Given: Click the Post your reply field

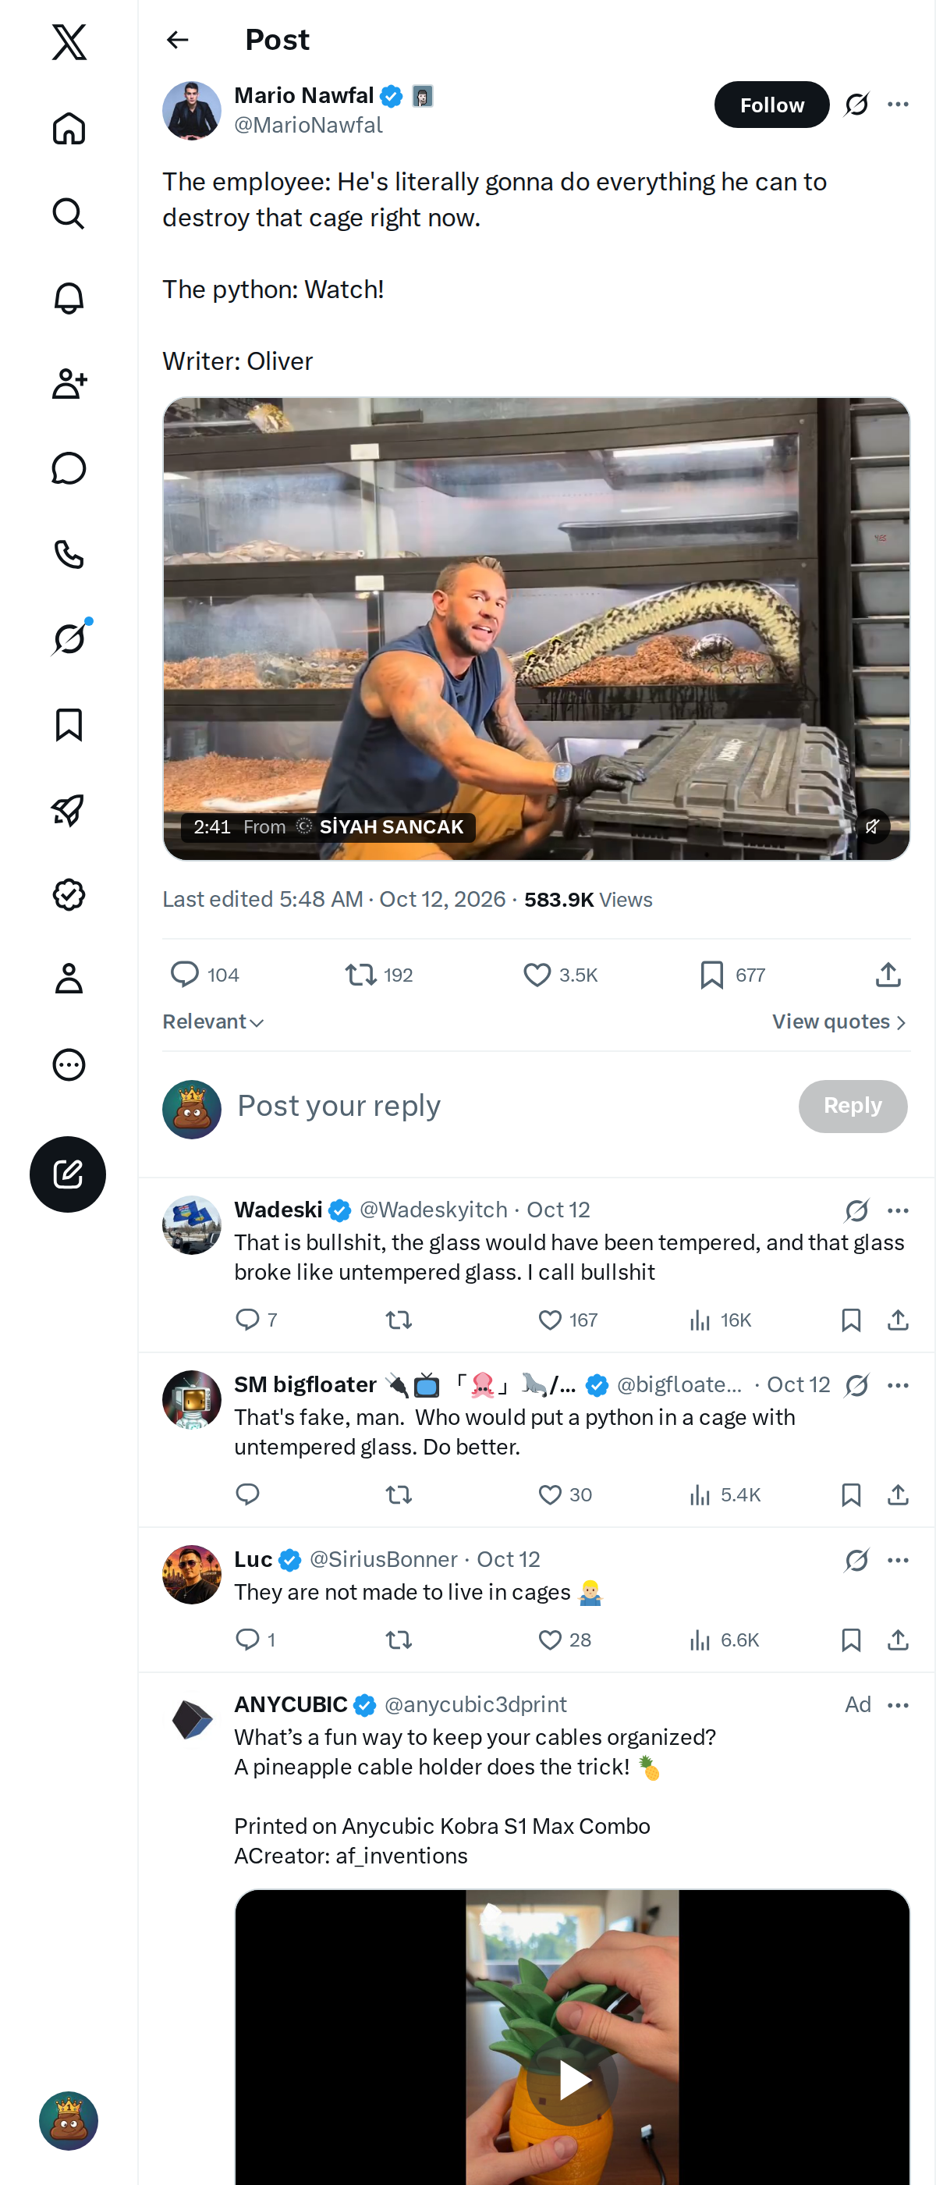Looking at the screenshot, I should (x=509, y=1106).
